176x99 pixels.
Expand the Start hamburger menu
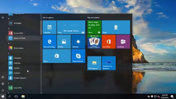[3, 18]
